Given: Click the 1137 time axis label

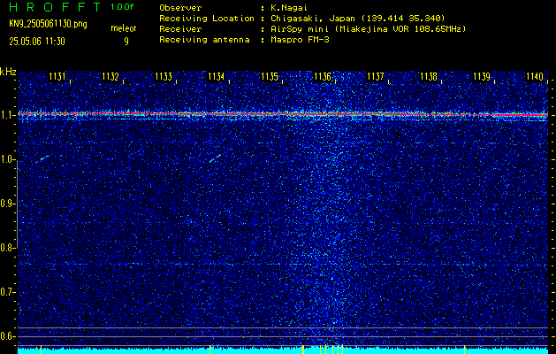Looking at the screenshot, I should tap(376, 76).
